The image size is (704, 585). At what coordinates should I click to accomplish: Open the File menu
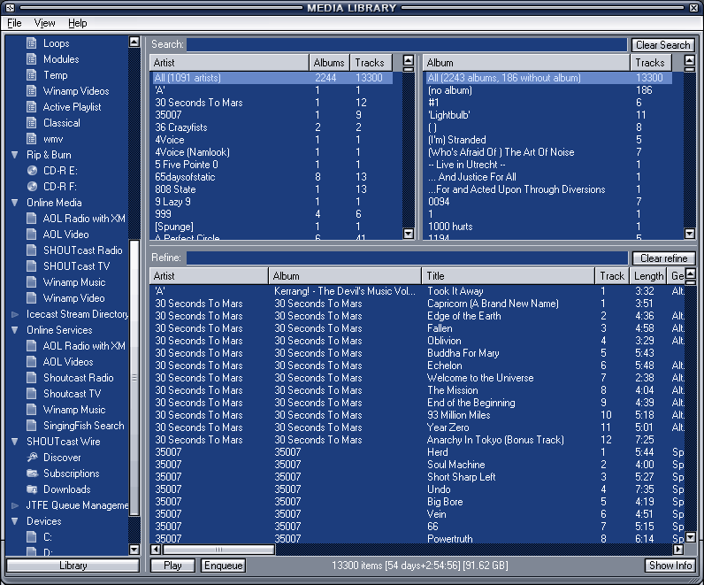14,23
